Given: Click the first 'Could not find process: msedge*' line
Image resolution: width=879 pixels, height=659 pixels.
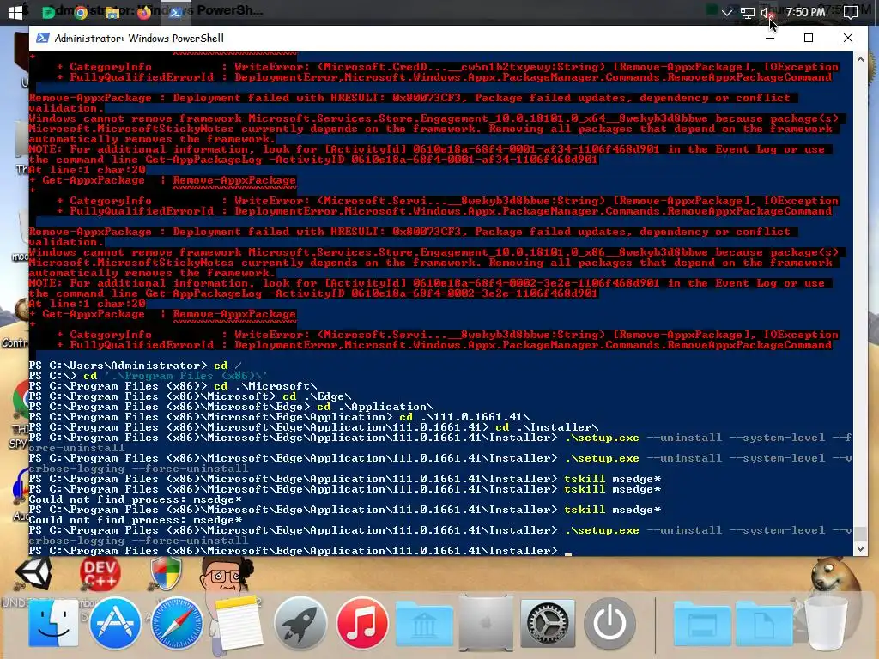Looking at the screenshot, I should click(136, 499).
